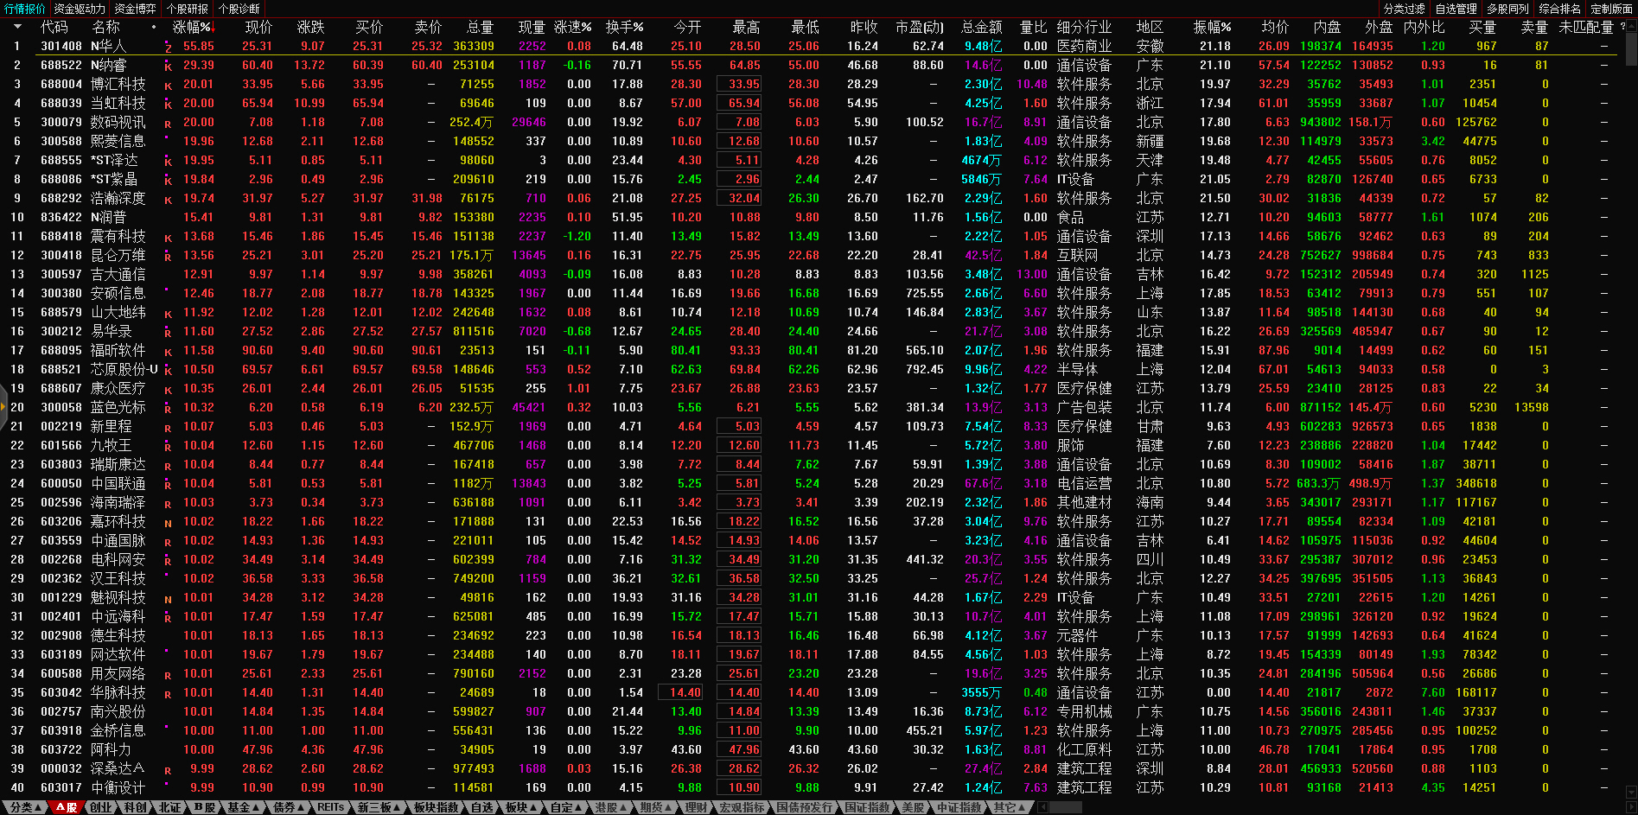Select the stock row 中国联通
This screenshot has height=815, width=1638.
point(118,484)
